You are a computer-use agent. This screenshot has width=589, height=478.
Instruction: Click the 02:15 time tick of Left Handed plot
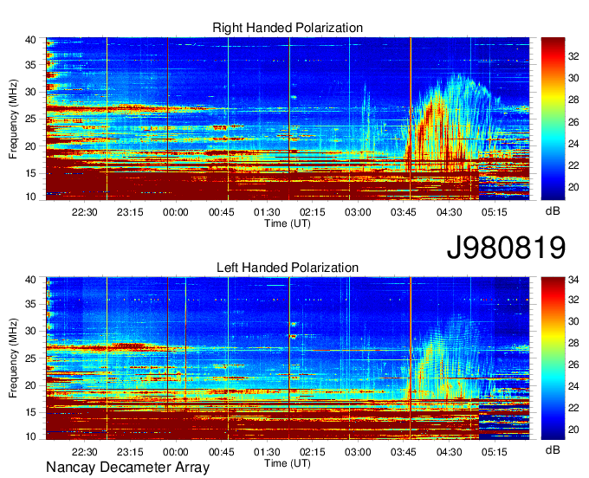click(312, 452)
